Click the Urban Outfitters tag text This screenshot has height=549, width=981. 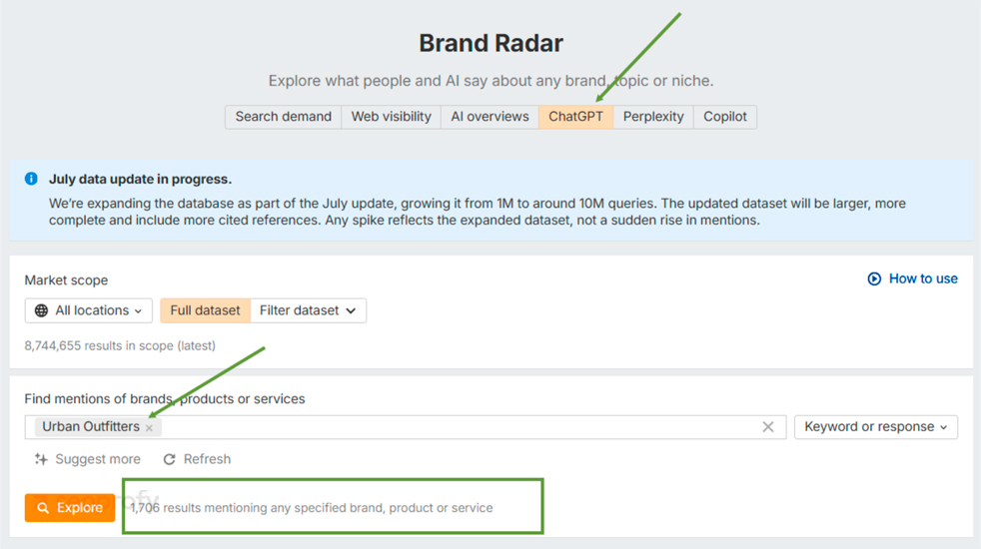91,426
